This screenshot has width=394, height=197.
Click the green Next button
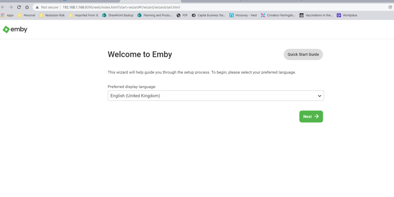[311, 116]
